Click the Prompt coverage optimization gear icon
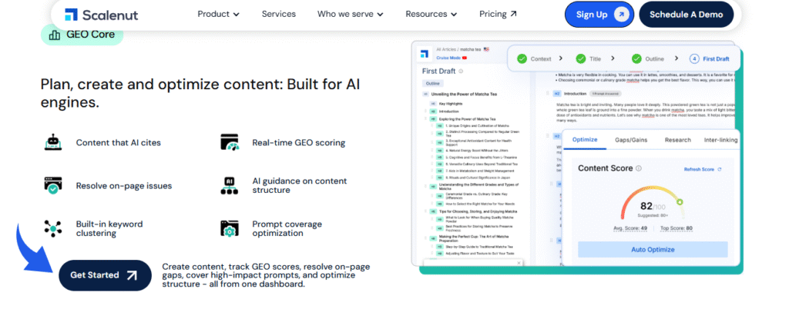This screenshot has width=789, height=309. [230, 228]
